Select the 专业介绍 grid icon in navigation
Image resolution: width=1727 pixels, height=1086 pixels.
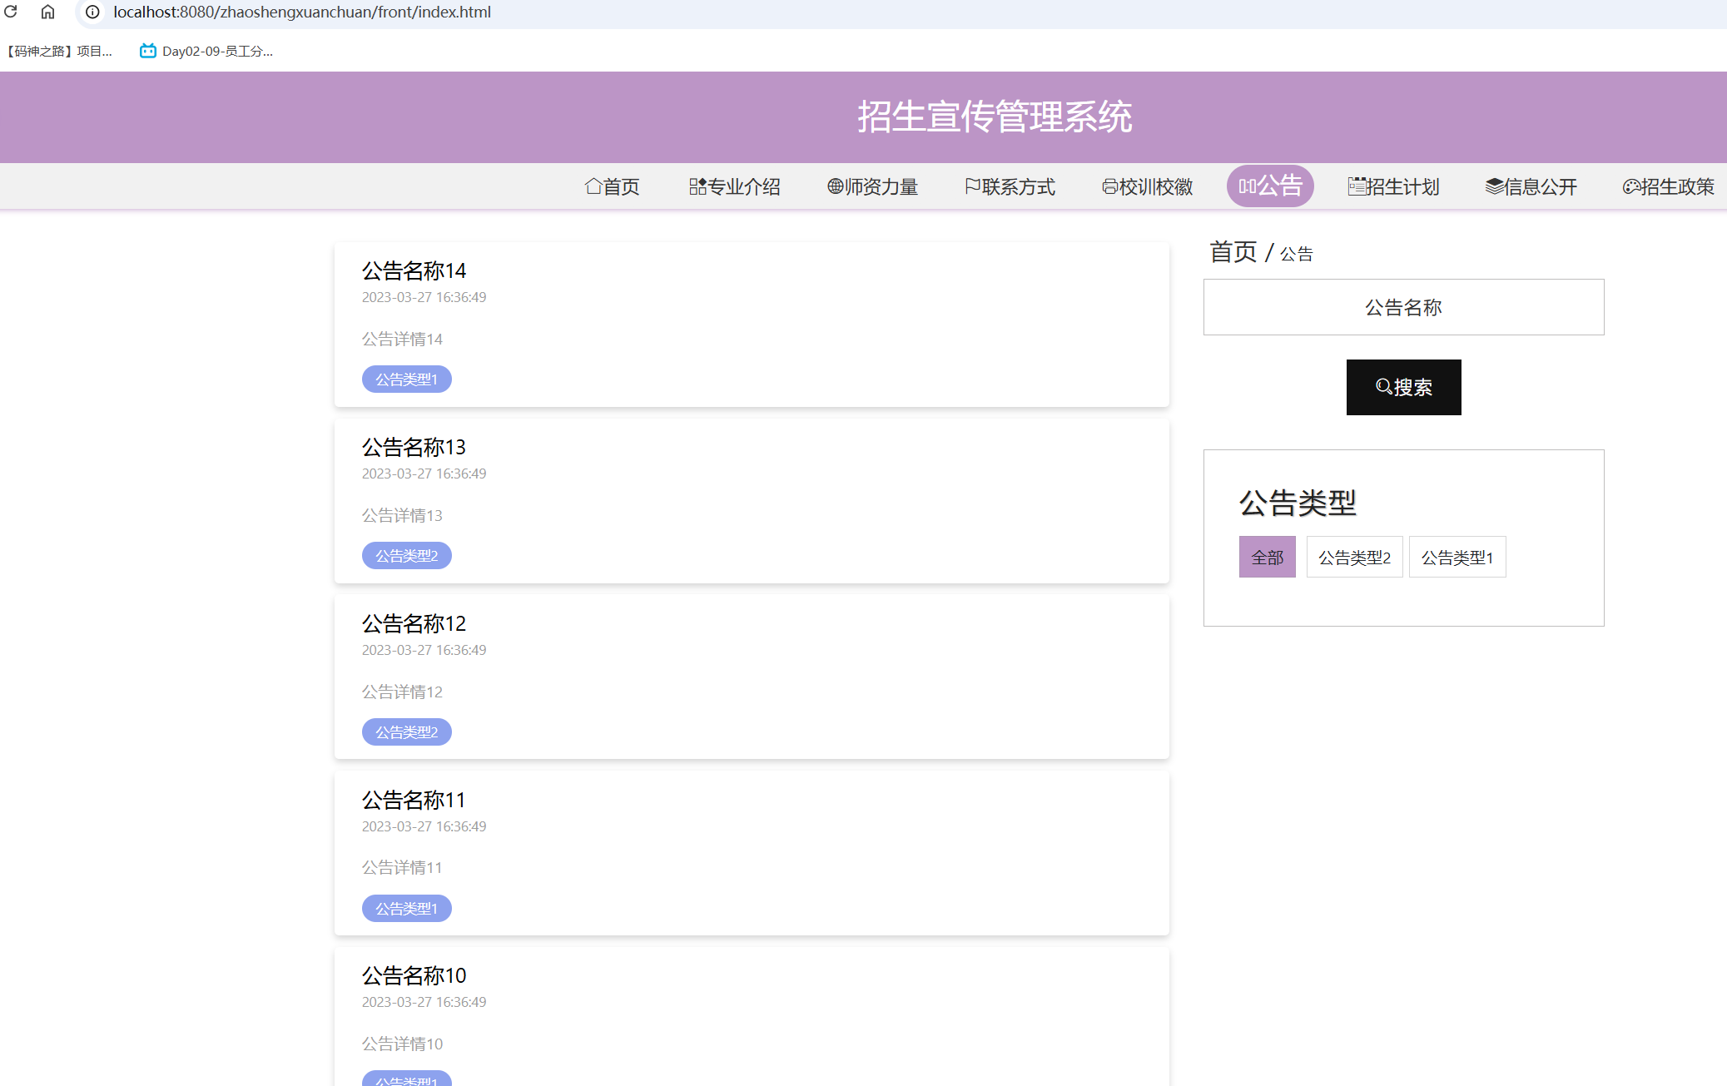coord(697,186)
